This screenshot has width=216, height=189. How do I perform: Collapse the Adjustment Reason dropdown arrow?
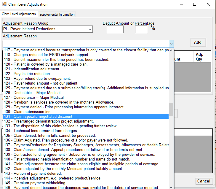tap(171, 43)
